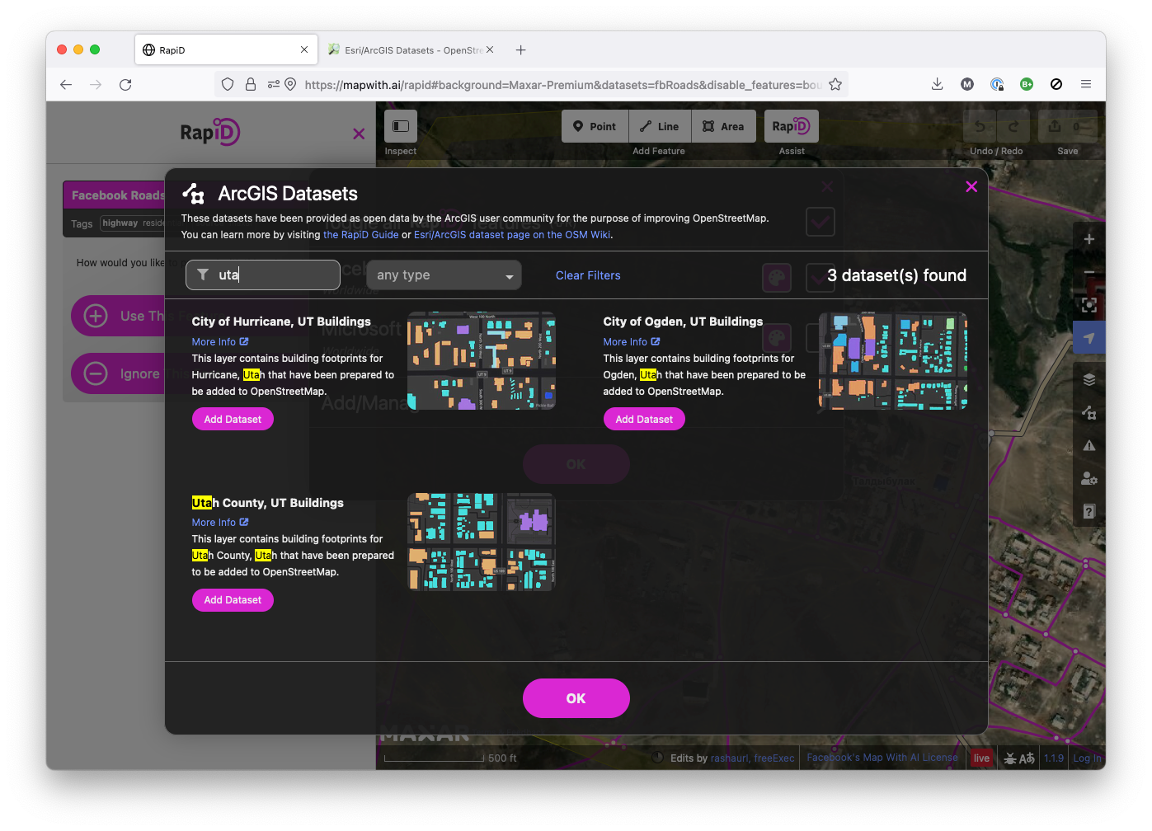
Task: Switch to the Esri/ArcGIS Datasets browser tab
Action: point(409,49)
